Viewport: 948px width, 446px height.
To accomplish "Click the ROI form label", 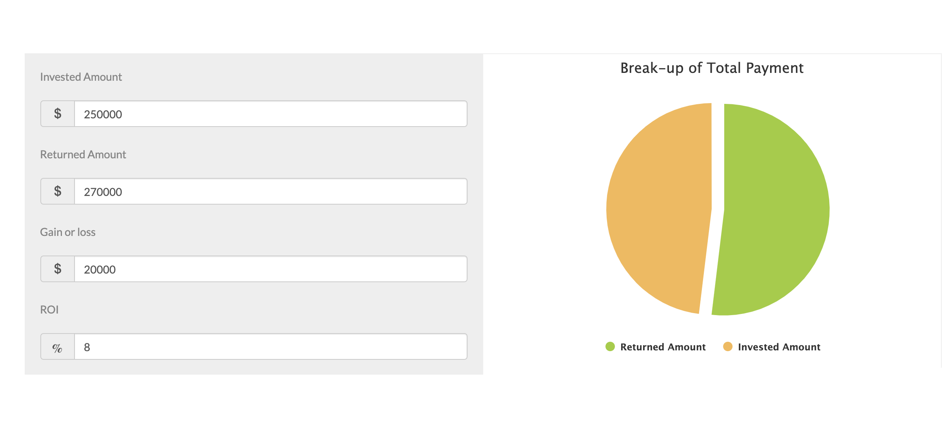I will pyautogui.click(x=49, y=310).
